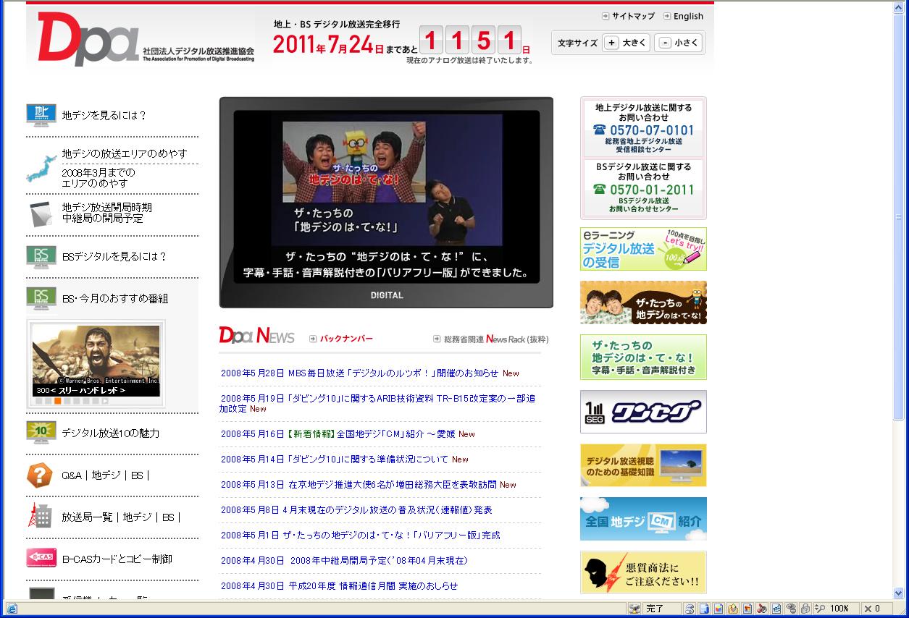Click the zoom 100% control in the status bar
The image size is (909, 618).
tap(835, 609)
